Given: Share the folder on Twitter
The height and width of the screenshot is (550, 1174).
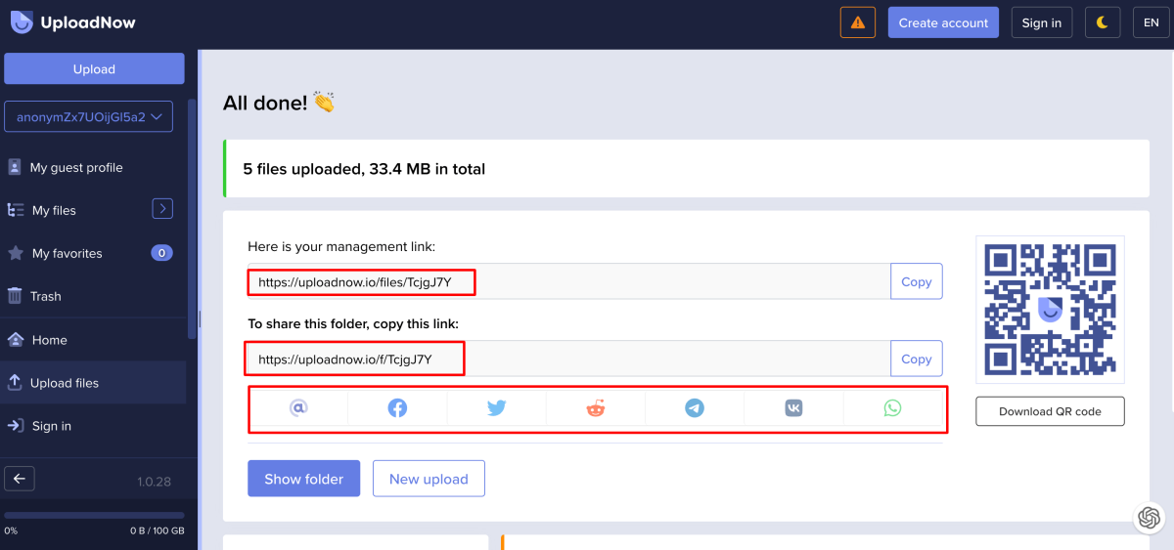Looking at the screenshot, I should pyautogui.click(x=496, y=408).
